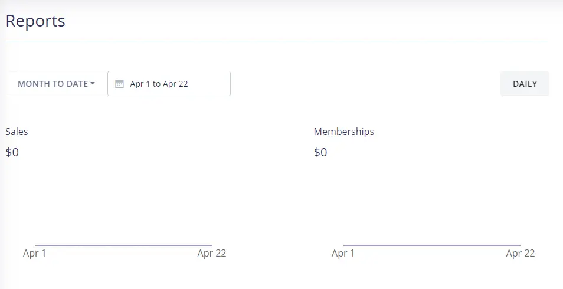The height and width of the screenshot is (289, 563).
Task: Click the Apr 1 label below Memberships chart
Action: 343,253
